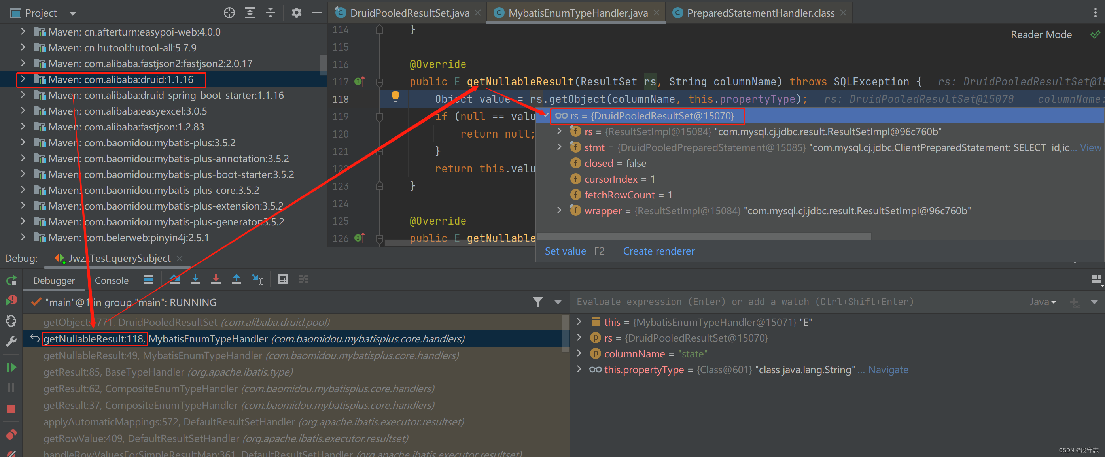1105x457 pixels.
Task: Expand the stmt field in rs popup
Action: (x=559, y=147)
